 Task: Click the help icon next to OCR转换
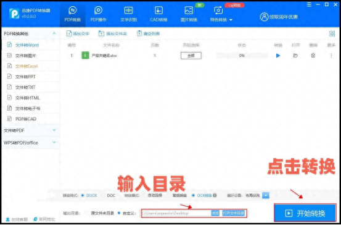(215, 195)
